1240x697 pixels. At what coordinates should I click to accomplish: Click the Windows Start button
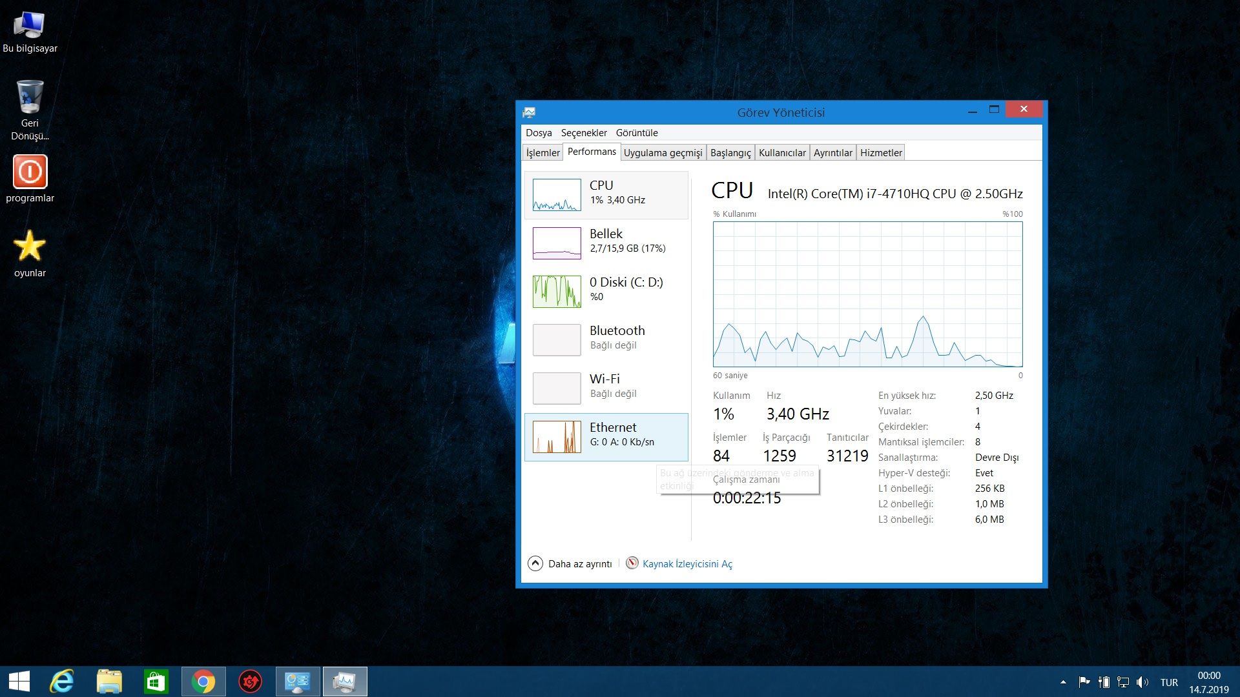coord(19,682)
